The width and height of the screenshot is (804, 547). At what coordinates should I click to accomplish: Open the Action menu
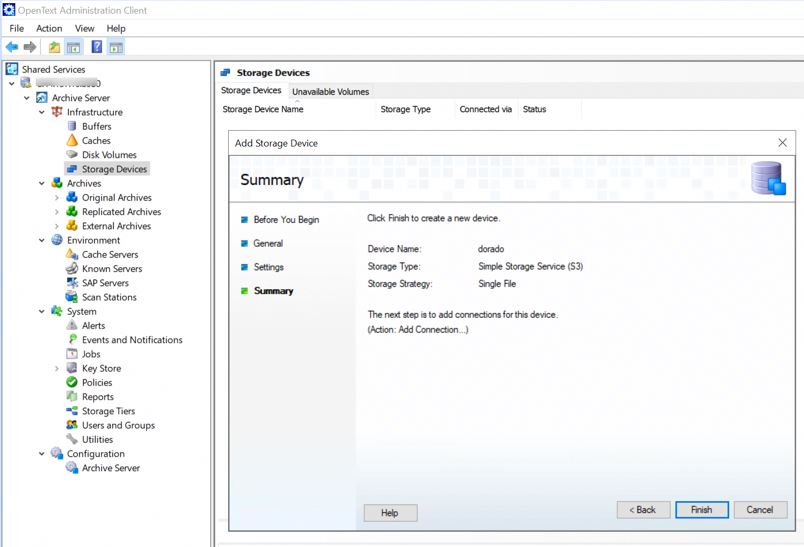49,28
